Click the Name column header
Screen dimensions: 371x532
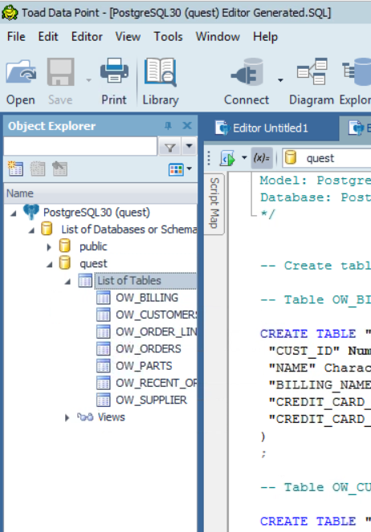[x=101, y=193]
